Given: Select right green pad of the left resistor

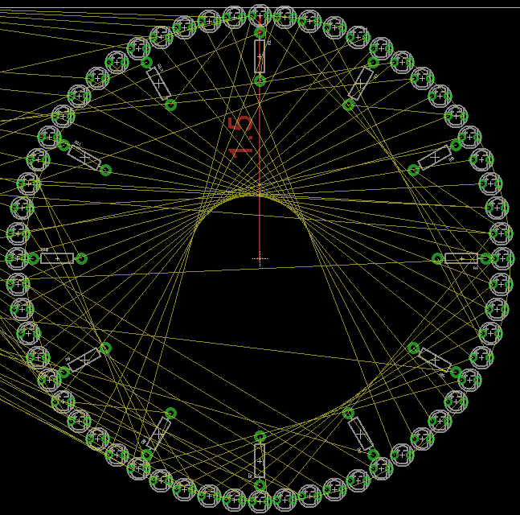Looking at the screenshot, I should tap(81, 258).
